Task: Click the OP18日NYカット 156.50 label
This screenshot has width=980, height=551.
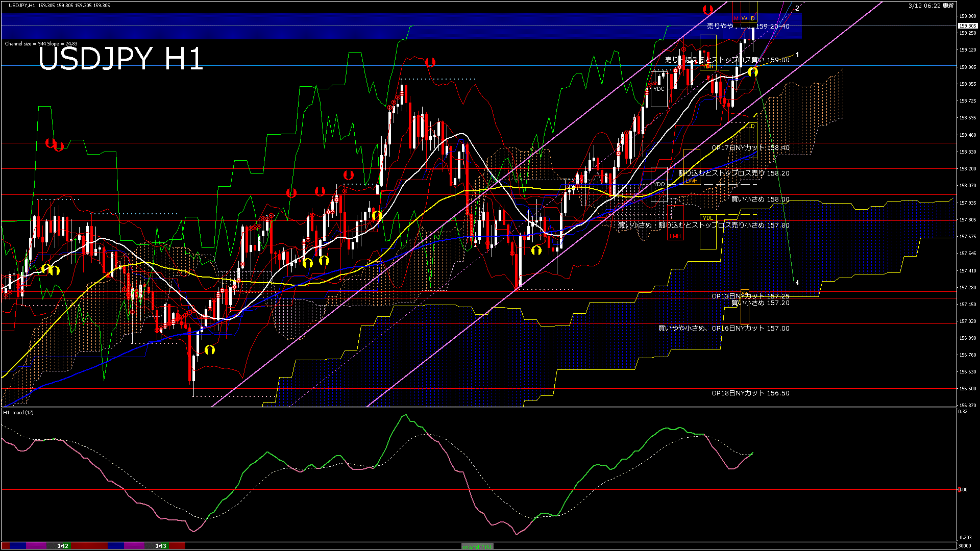Action: (750, 393)
